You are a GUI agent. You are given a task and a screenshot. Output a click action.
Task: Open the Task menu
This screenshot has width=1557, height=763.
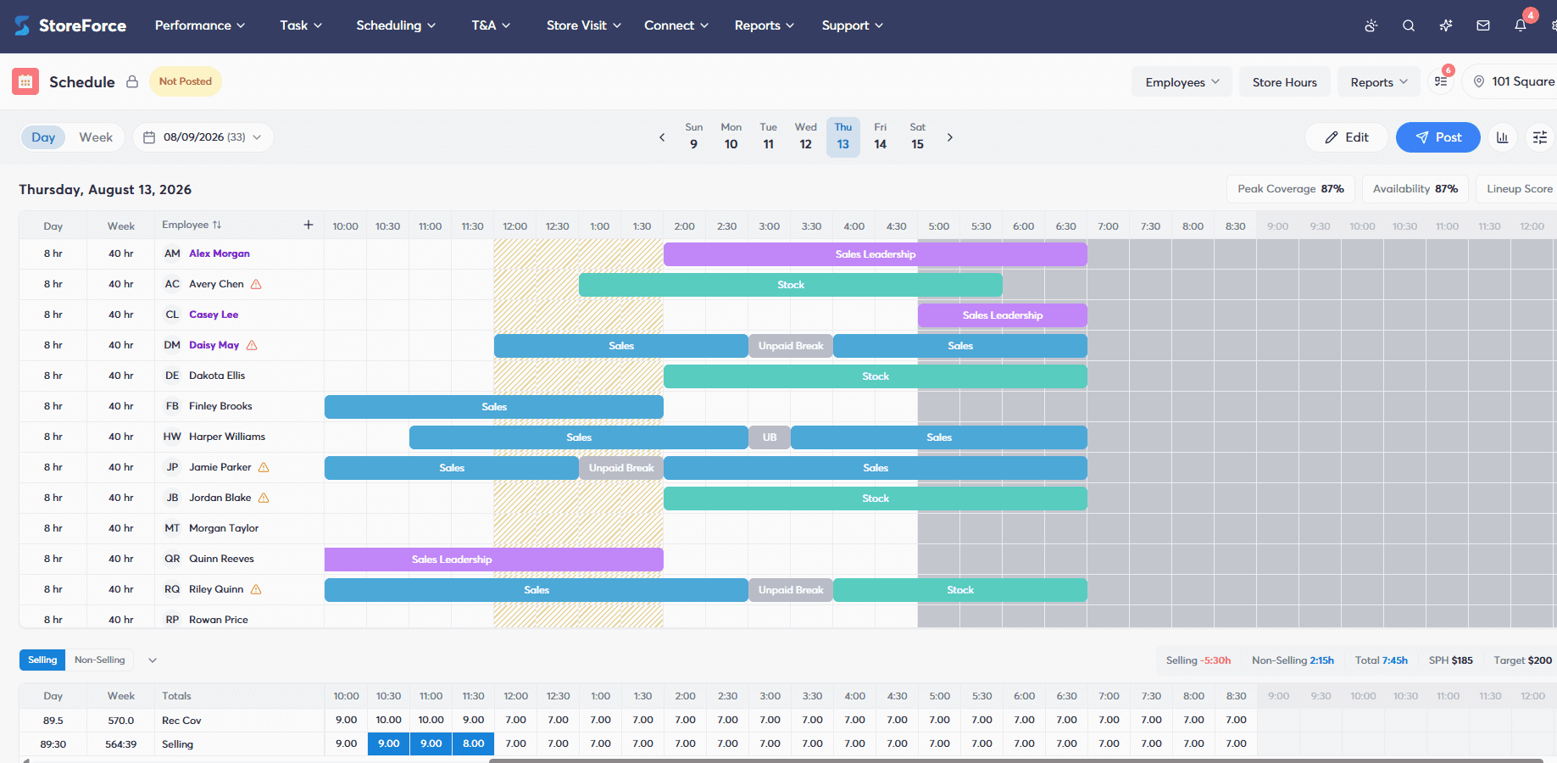pos(301,25)
